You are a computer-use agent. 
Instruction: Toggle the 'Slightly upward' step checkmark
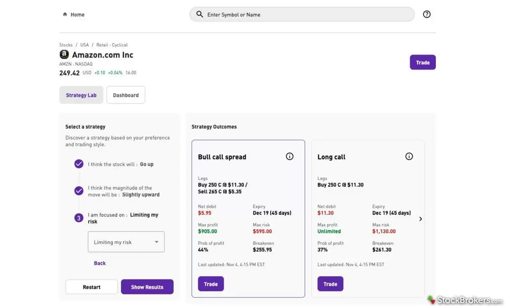coord(79,191)
